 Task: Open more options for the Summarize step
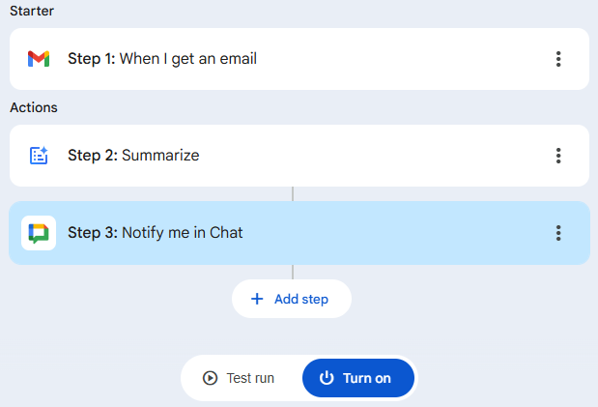pos(558,156)
